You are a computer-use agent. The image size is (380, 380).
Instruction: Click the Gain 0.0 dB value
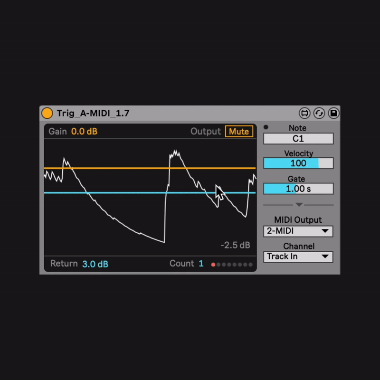[84, 132]
